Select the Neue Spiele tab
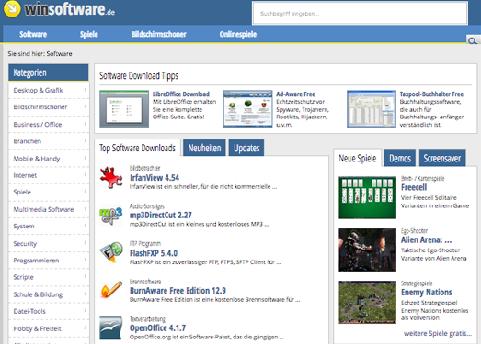The height and width of the screenshot is (344, 481). [x=358, y=158]
